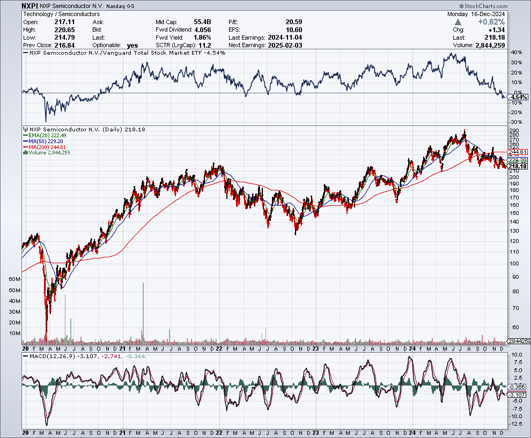Click the volume bars icon in the price legend

pyautogui.click(x=25, y=153)
